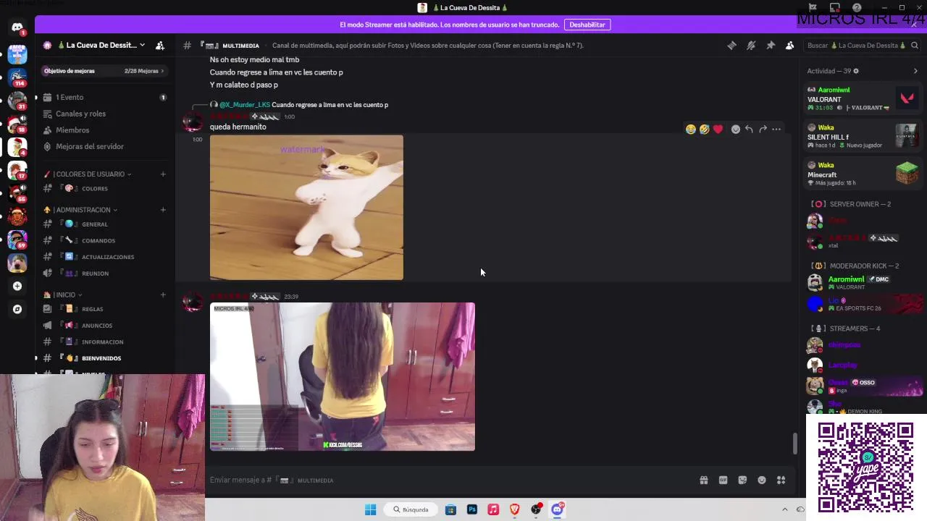Open the OBS Studio taskbar icon

click(x=536, y=509)
